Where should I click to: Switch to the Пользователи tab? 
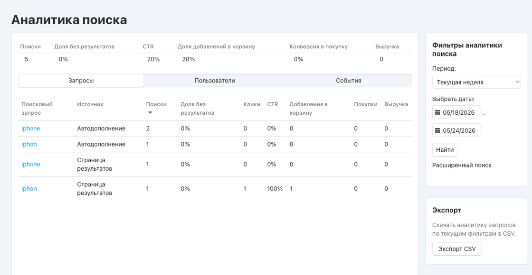[x=215, y=81]
